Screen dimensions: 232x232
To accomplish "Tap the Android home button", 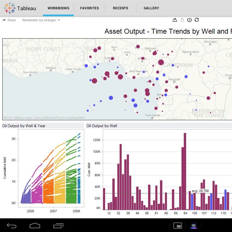I will click(x=35, y=225).
